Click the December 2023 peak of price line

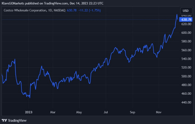[177, 14]
